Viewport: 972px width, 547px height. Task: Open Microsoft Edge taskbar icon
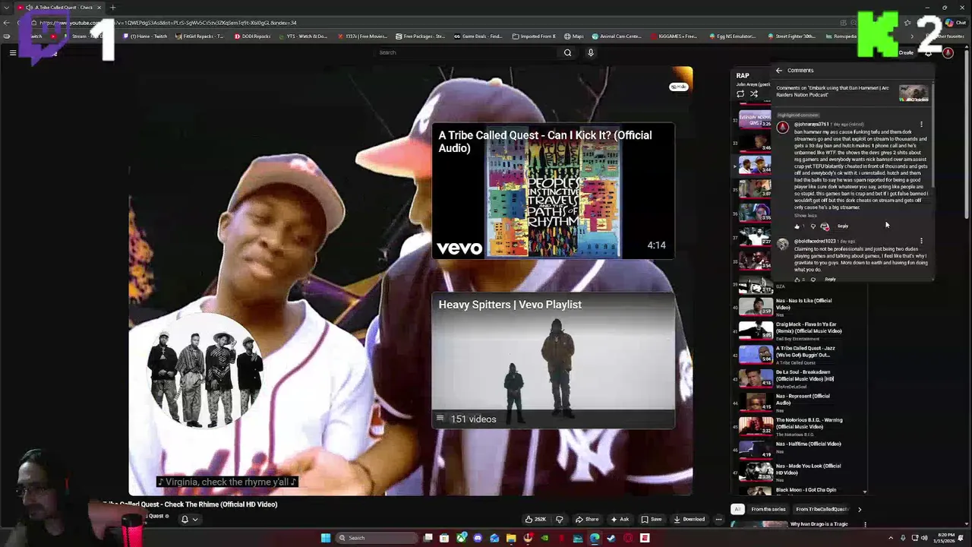click(595, 538)
